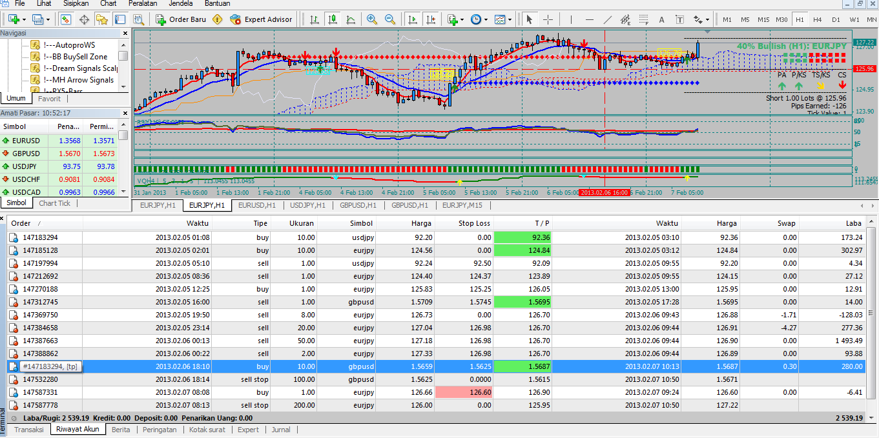
Task: Close the Amati Pasar panel
Action: coord(125,113)
